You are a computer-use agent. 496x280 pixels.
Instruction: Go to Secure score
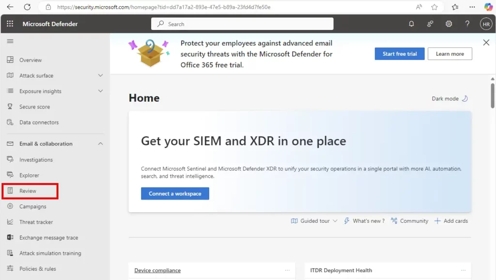[34, 107]
